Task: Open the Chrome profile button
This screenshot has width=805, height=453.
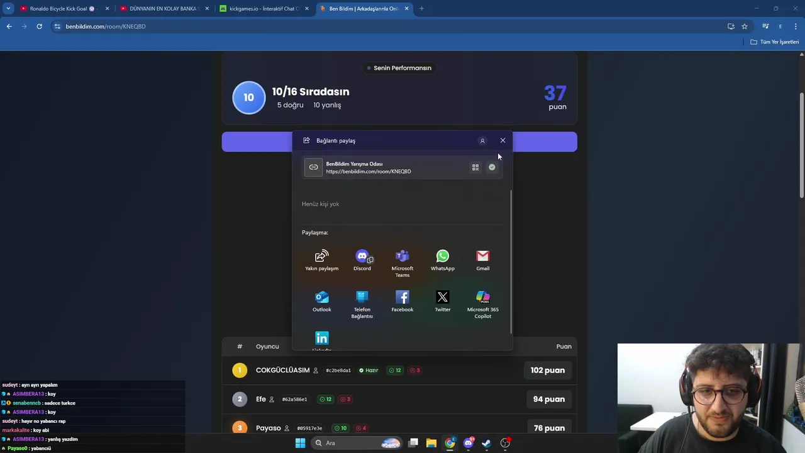Action: pyautogui.click(x=780, y=26)
